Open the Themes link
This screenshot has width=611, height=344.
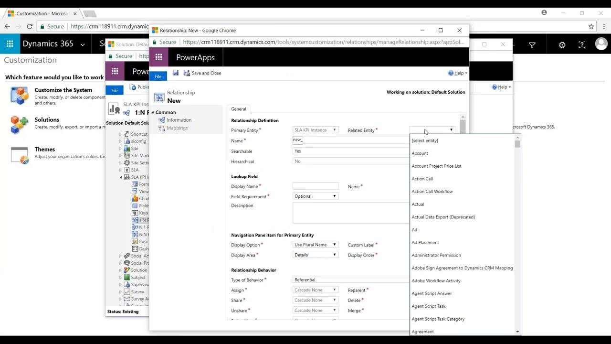tap(44, 150)
